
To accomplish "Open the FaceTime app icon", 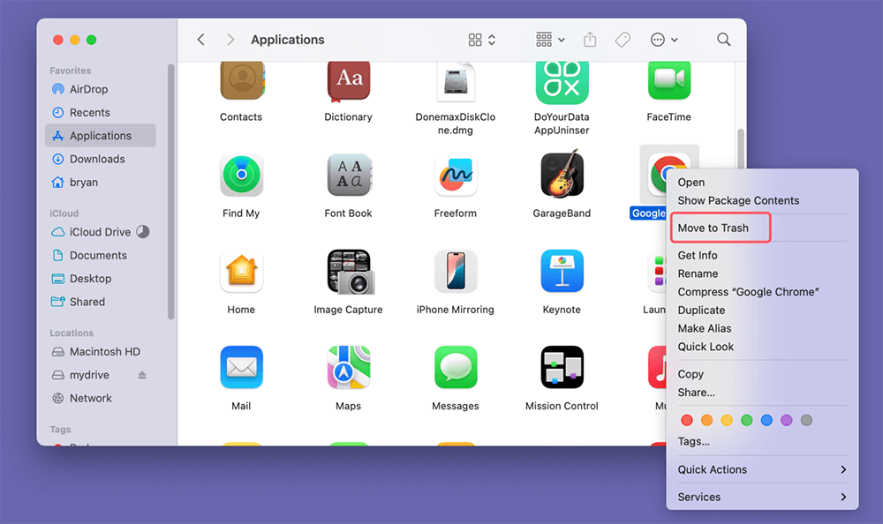I will coord(668,83).
